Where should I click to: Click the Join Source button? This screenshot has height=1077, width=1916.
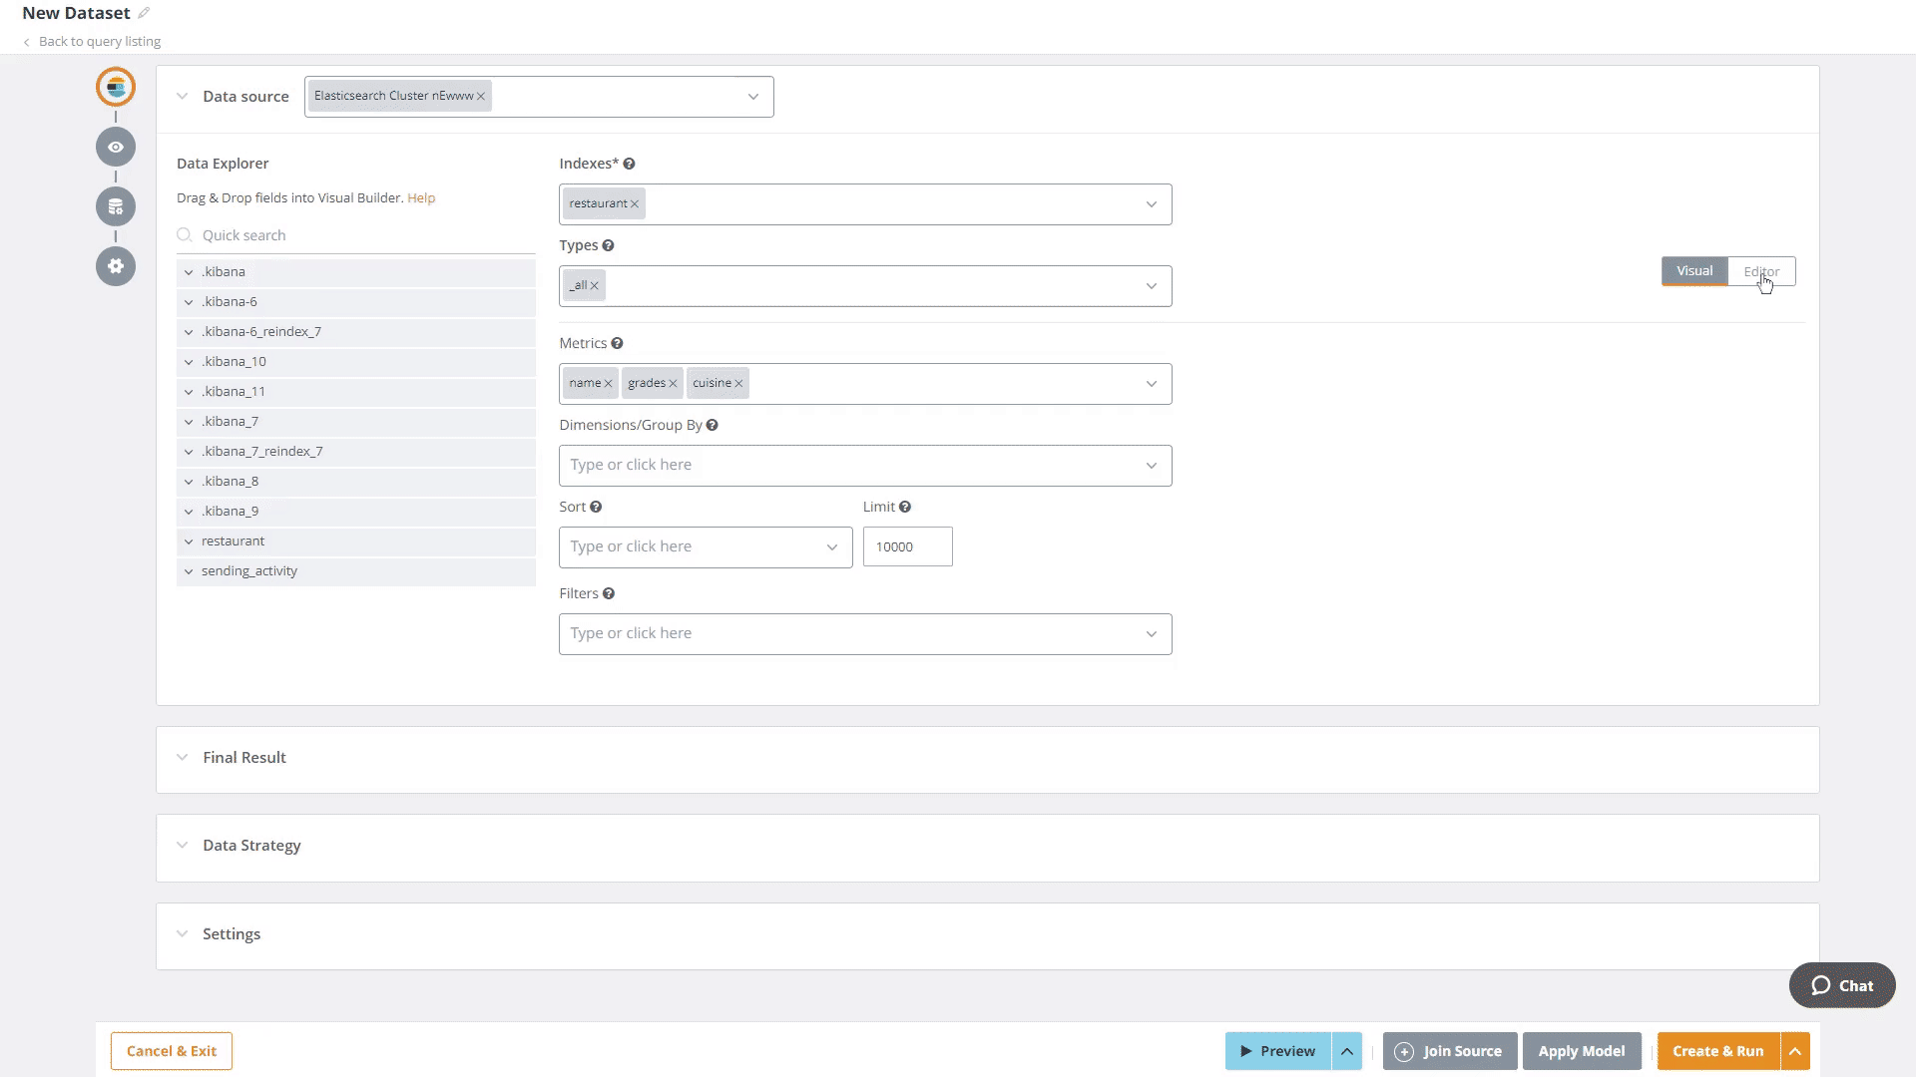tap(1449, 1051)
